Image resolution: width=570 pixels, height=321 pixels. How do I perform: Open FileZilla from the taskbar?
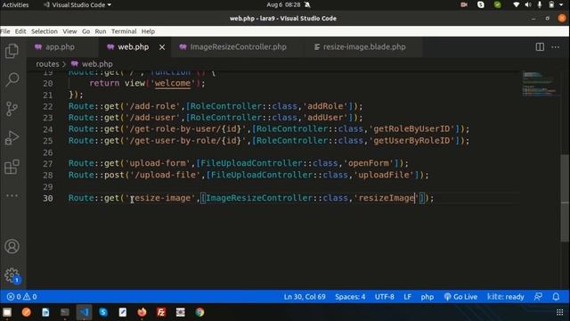point(161,312)
